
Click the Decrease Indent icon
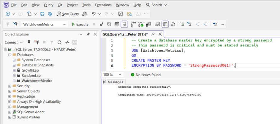(199, 24)
